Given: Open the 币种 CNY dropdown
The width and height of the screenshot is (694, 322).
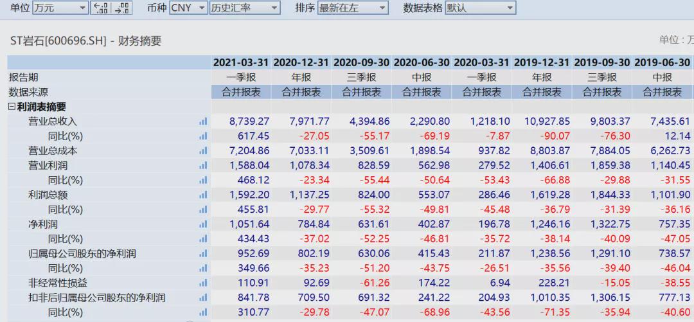Looking at the screenshot, I should click(188, 8).
